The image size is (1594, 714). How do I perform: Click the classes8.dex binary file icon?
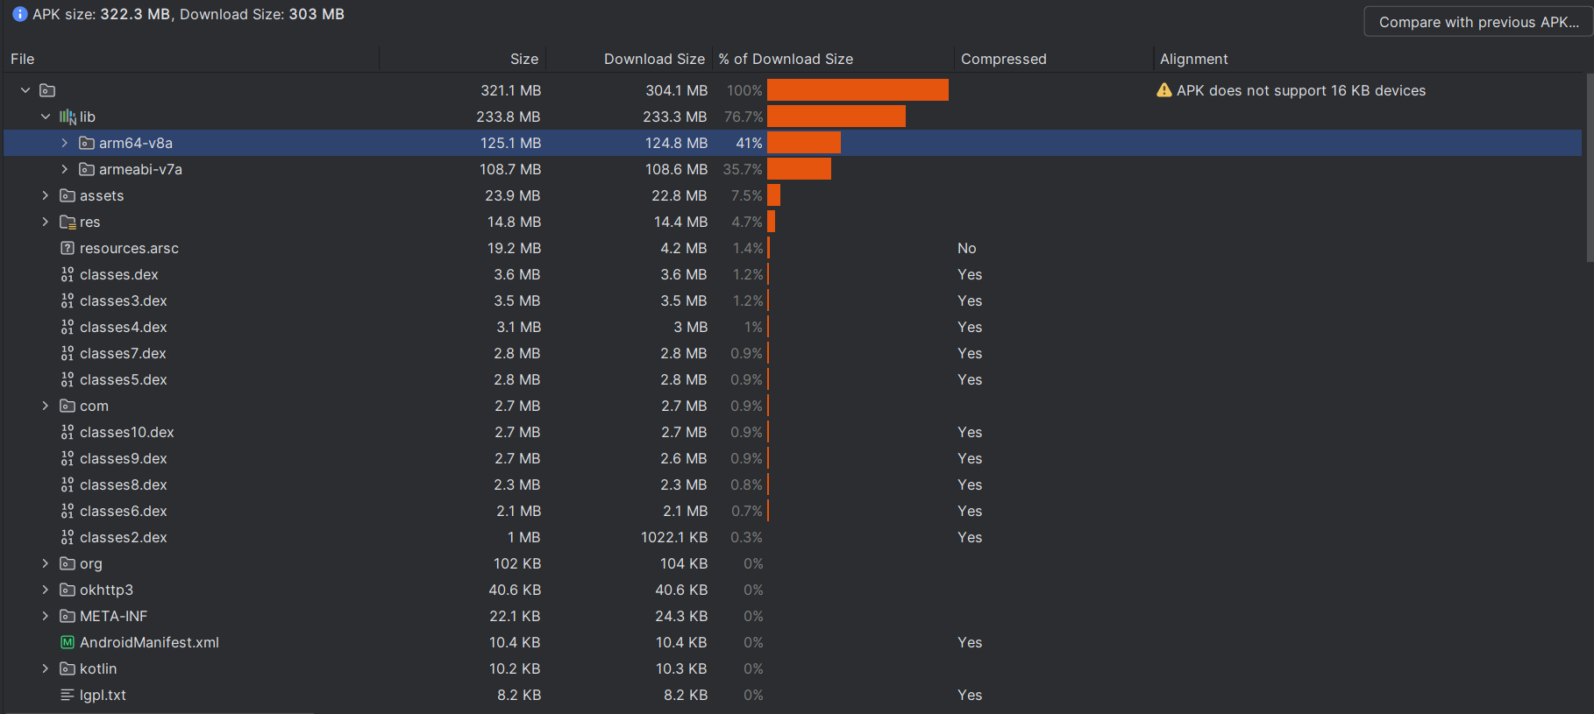68,484
